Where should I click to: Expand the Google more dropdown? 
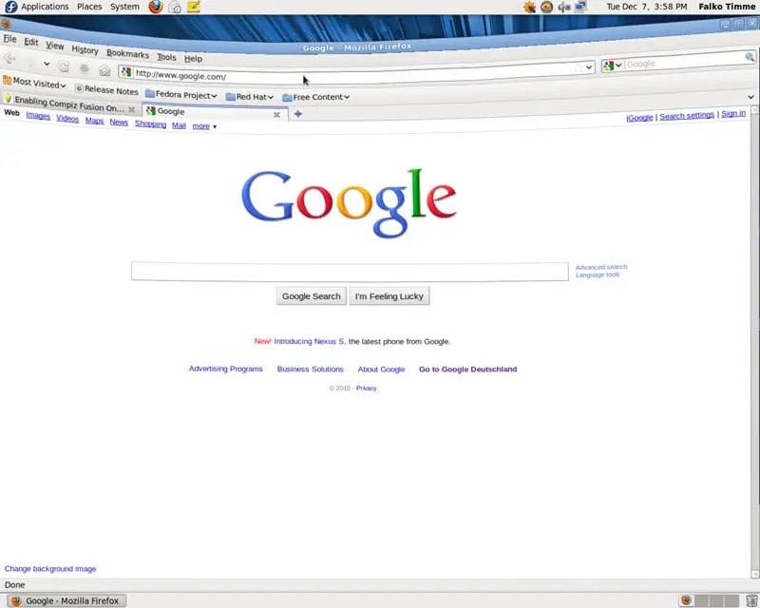click(x=204, y=126)
